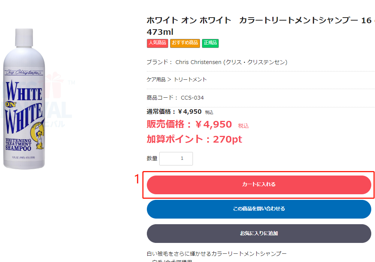Focus the 数量 quantity input field
The width and height of the screenshot is (375, 262).
(176, 159)
